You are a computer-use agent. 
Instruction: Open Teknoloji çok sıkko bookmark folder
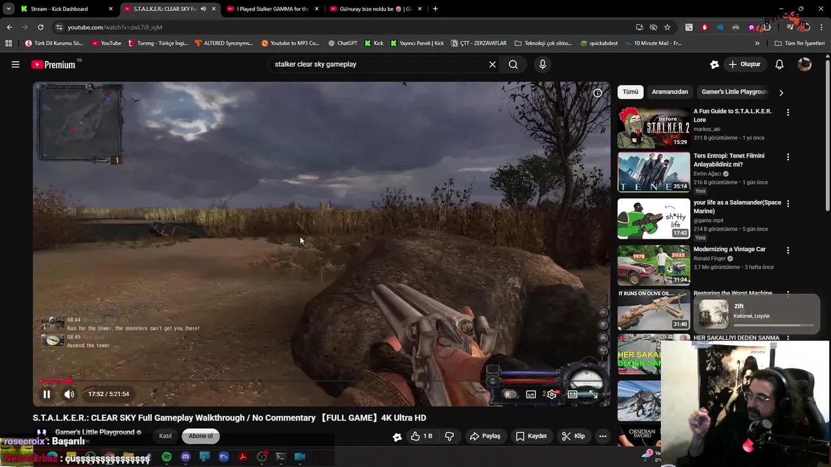[x=543, y=43]
